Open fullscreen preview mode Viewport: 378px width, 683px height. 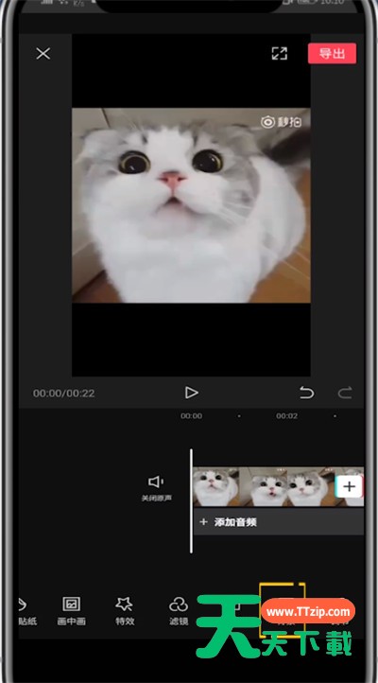click(280, 53)
